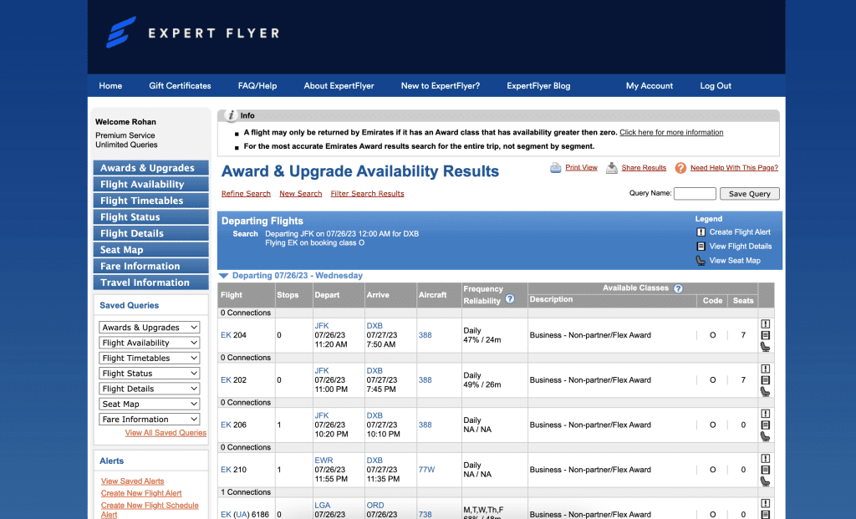Screen dimensions: 856x519
Task: Create flight alert for EK 202
Action: 766,369
